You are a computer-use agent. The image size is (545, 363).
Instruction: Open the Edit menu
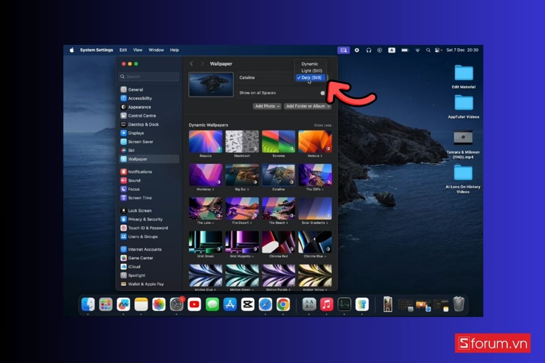[x=123, y=50]
